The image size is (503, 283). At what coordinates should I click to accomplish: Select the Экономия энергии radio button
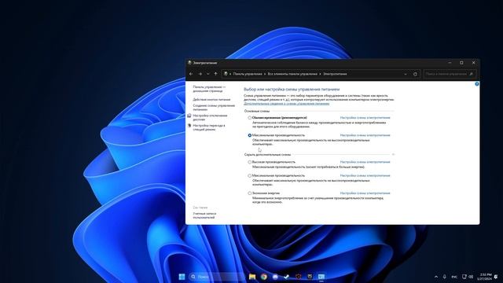250,193
